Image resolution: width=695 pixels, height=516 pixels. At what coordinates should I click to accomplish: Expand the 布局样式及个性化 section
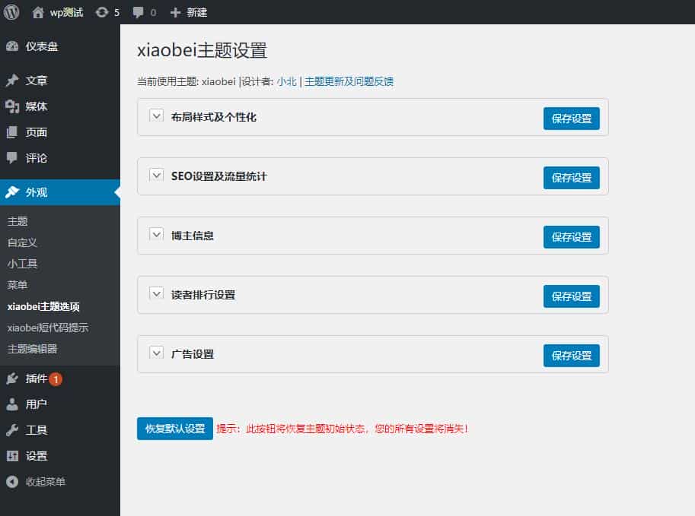tap(157, 116)
